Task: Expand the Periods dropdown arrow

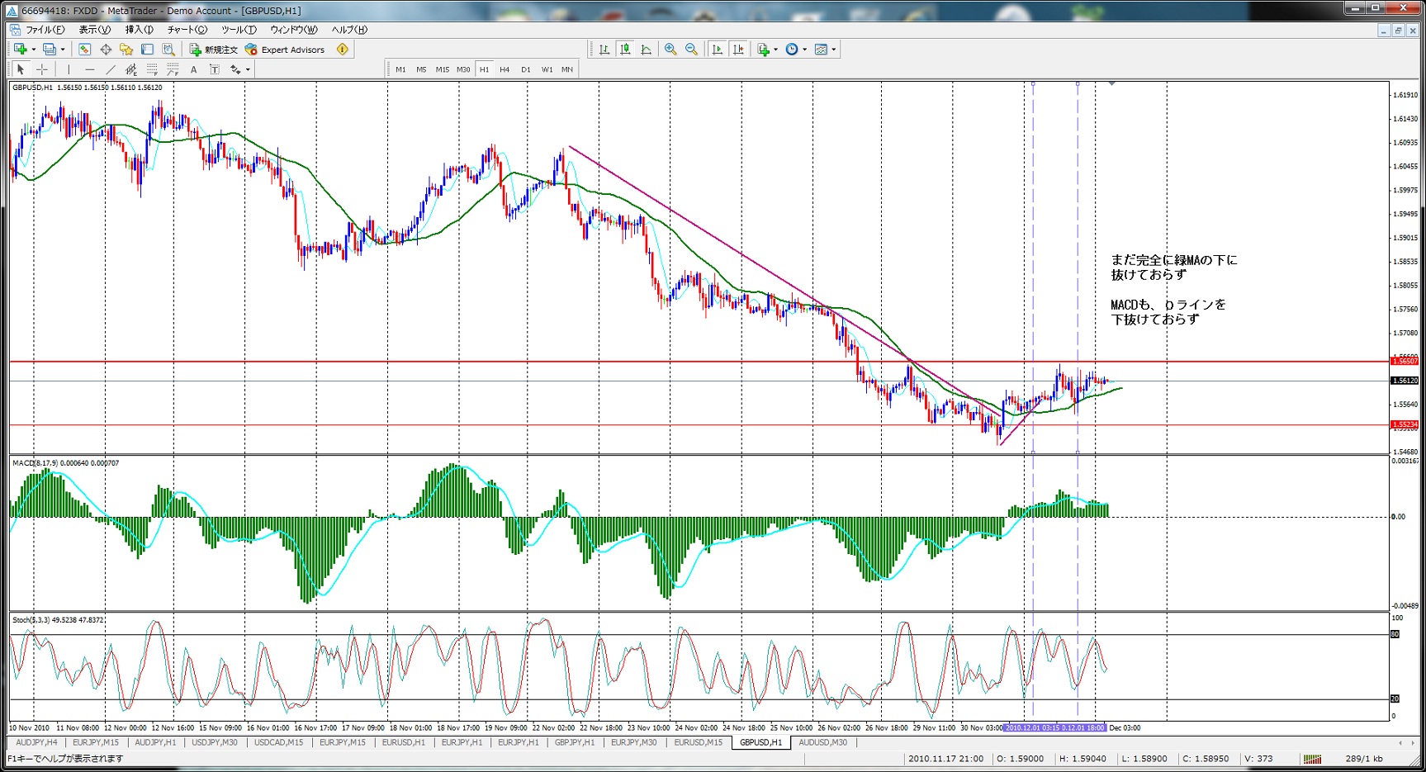Action: click(x=804, y=50)
